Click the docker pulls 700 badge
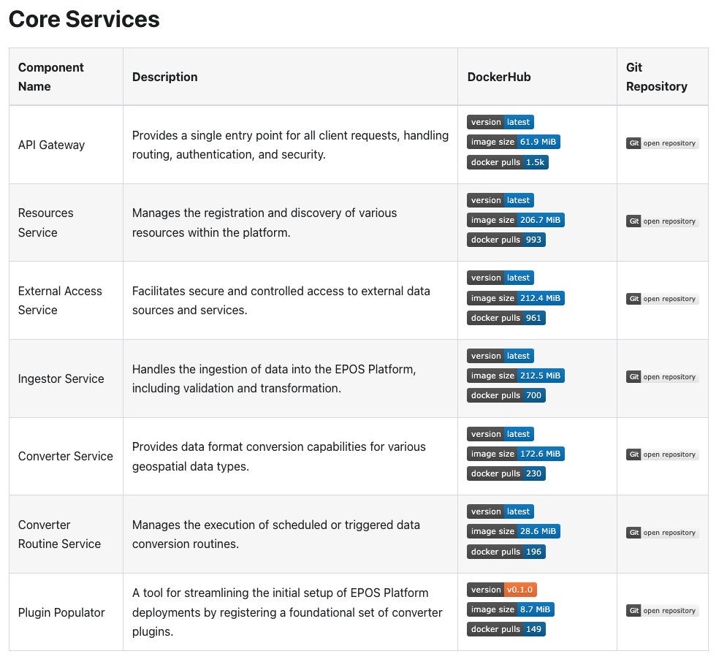This screenshot has width=727, height=662. pos(506,395)
